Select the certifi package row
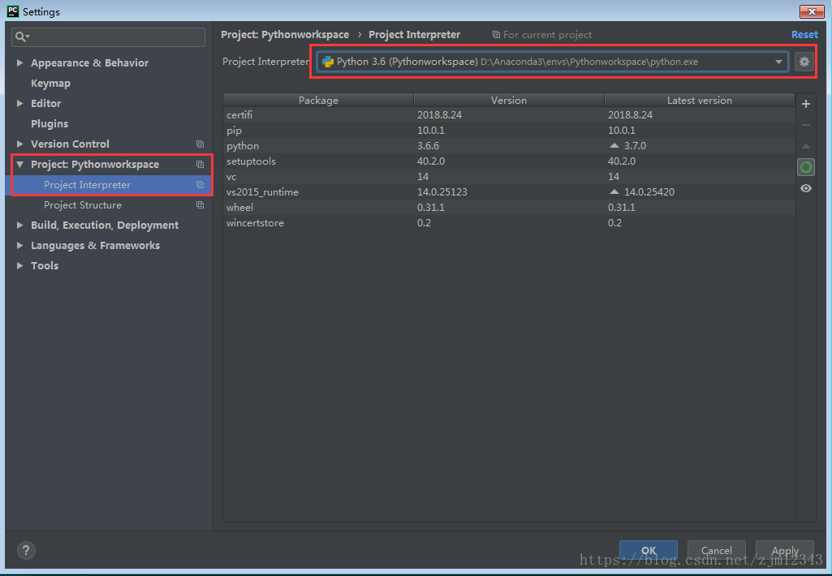 (509, 114)
